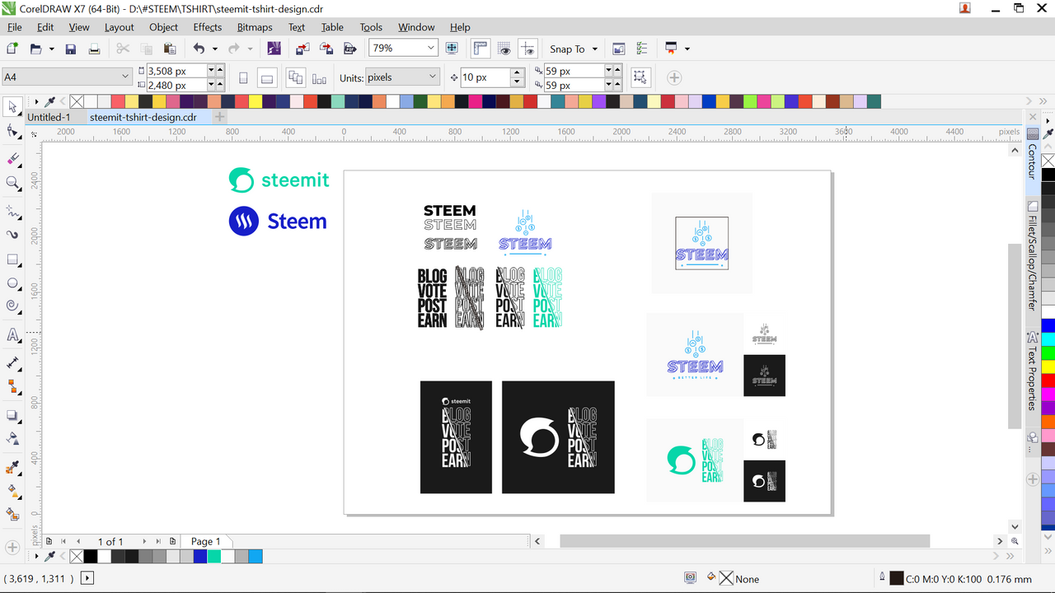Toggle Current Page layout button
The height and width of the screenshot is (593, 1055).
319,77
